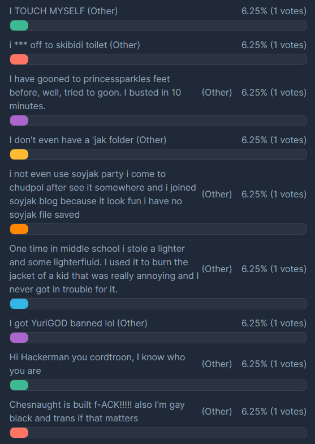This screenshot has height=444, width=315.
Task: Click the purple bar under YuriGOD banned option
Action: click(19, 338)
